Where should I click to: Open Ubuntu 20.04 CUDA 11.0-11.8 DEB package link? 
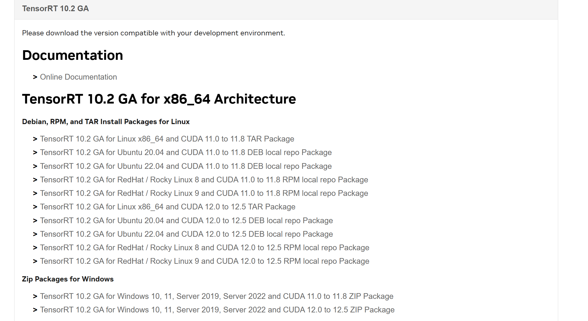(186, 152)
